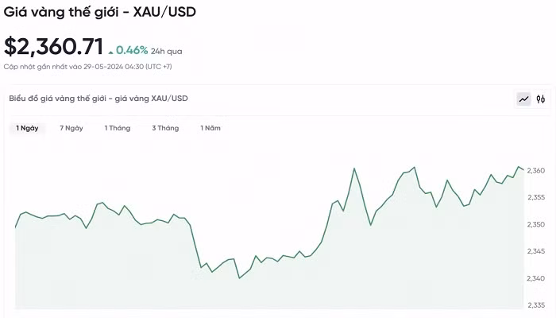Viewport: 556px width, 318px height.
Task: Show the "3 Tháng" price history
Action: coord(165,128)
